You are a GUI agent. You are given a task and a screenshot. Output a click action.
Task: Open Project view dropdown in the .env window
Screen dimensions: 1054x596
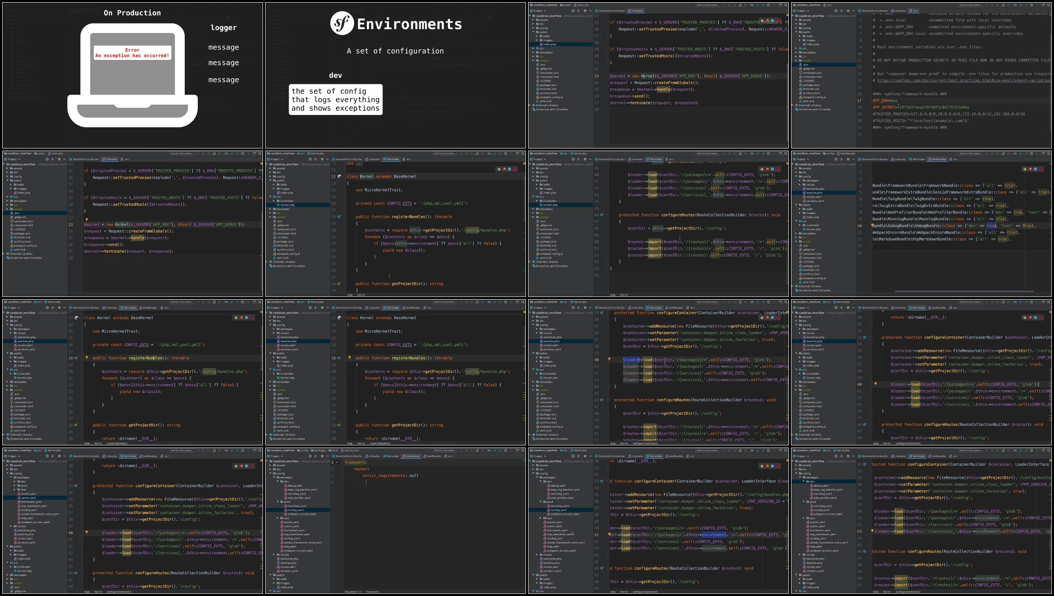coord(801,11)
